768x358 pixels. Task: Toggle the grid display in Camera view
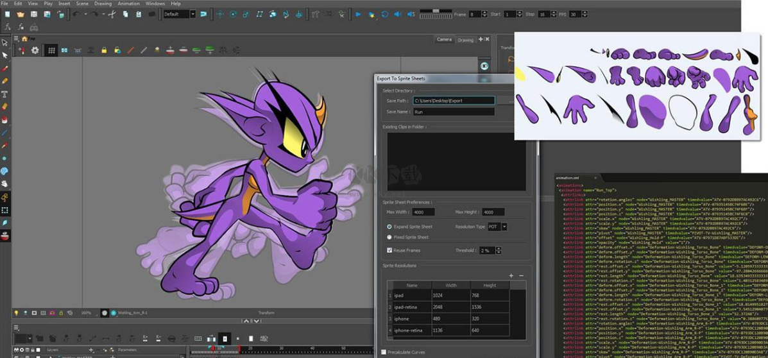51,50
